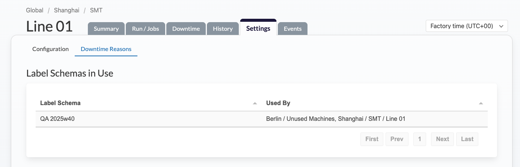
Task: Open the Events tab
Action: (292, 29)
